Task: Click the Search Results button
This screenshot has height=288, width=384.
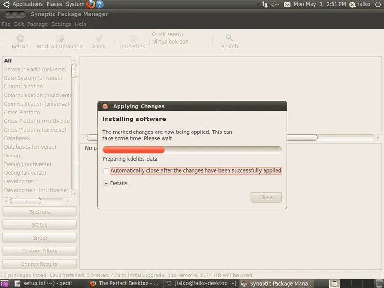Action: (39, 264)
